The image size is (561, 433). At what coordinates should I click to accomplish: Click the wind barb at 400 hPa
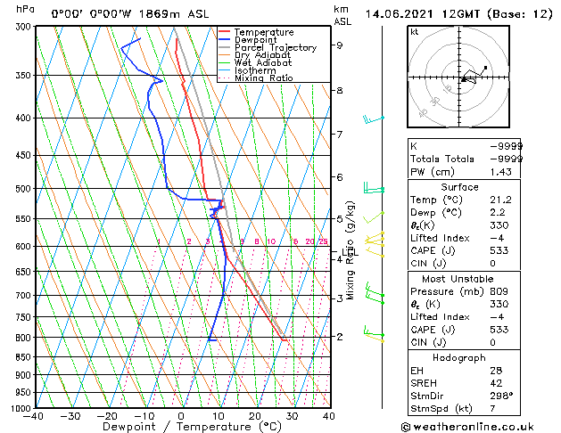[x=374, y=119]
